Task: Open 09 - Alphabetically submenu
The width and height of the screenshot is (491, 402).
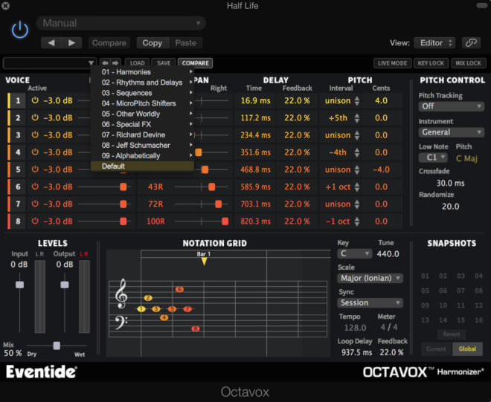Action: (143, 156)
